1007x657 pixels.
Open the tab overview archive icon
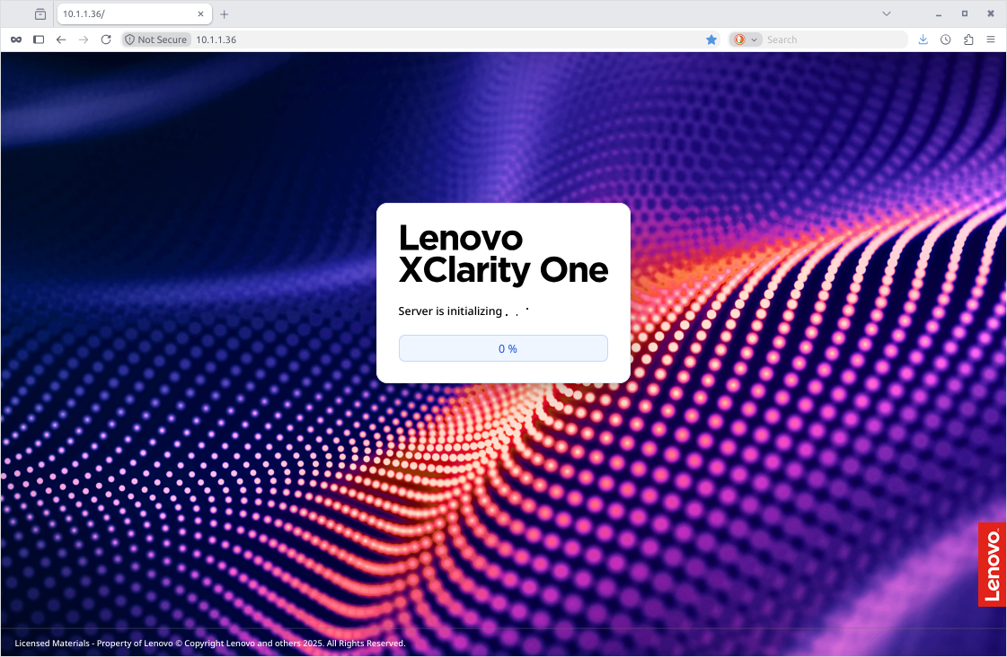point(40,13)
